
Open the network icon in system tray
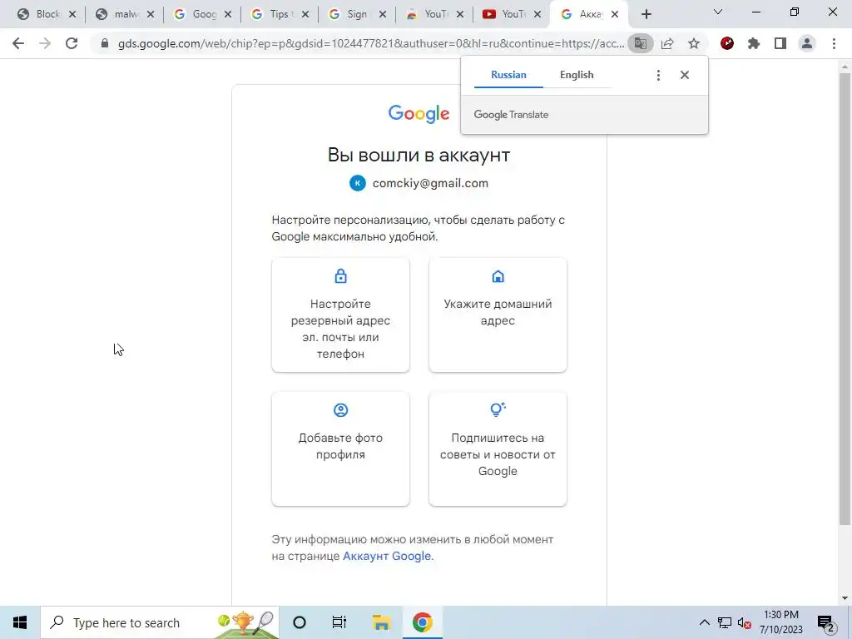coord(725,622)
